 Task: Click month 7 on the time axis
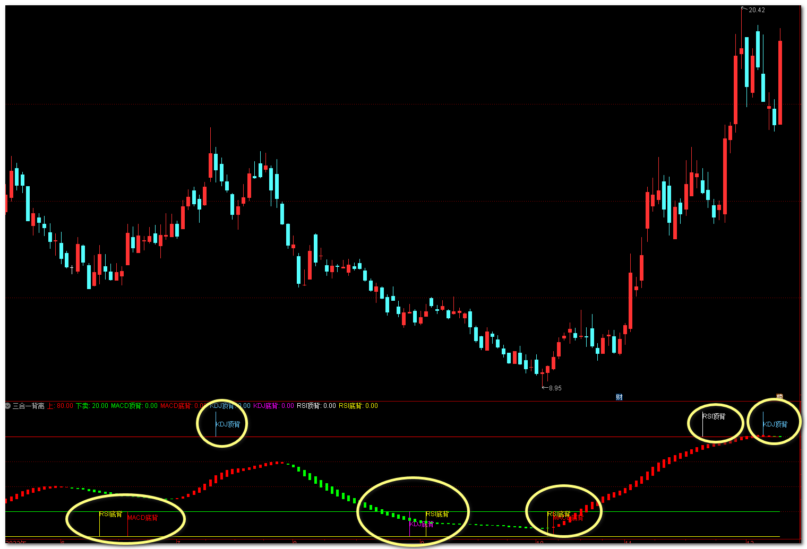[179, 543]
